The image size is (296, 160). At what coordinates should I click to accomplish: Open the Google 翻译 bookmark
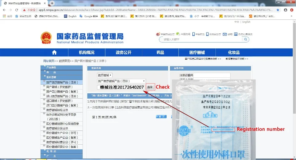89,16
